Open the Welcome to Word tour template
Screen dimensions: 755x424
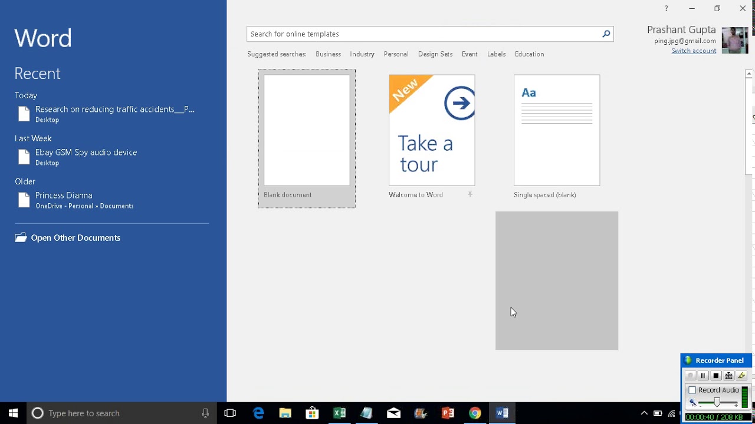432,130
